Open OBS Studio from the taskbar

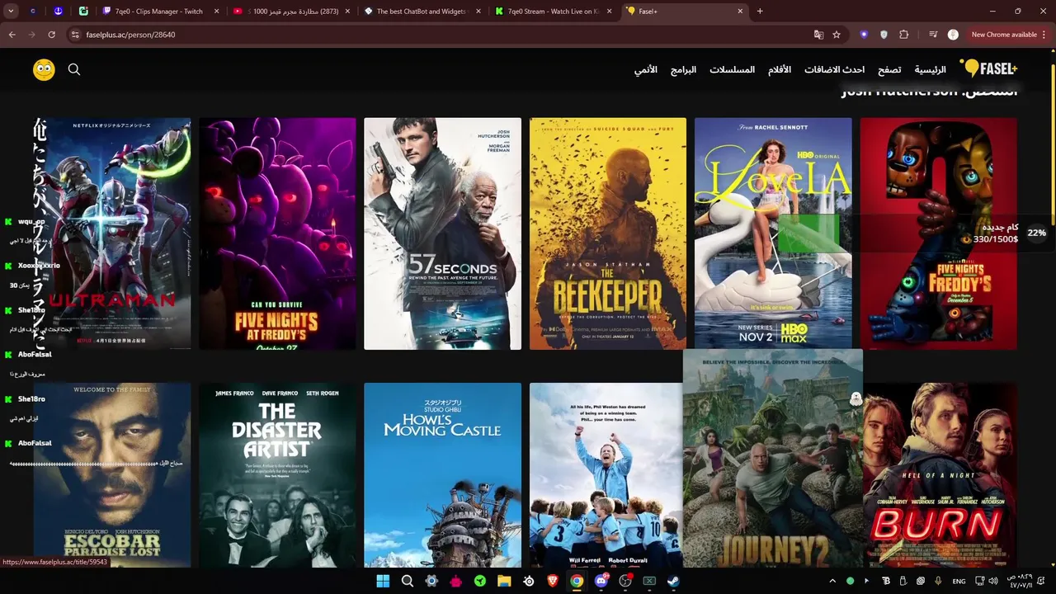coord(625,581)
